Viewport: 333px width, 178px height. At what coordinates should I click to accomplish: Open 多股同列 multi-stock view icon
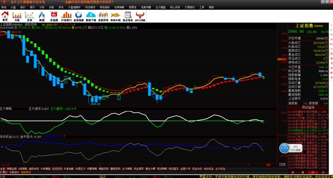[x=103, y=16]
